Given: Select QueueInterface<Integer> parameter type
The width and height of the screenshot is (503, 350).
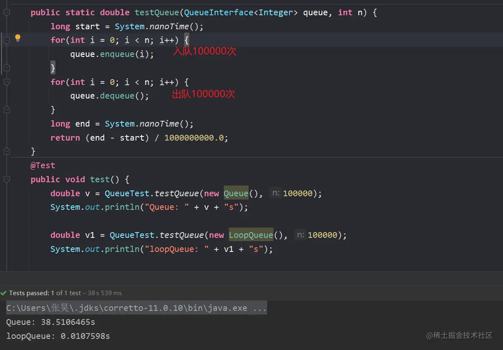Looking at the screenshot, I should click(241, 12).
